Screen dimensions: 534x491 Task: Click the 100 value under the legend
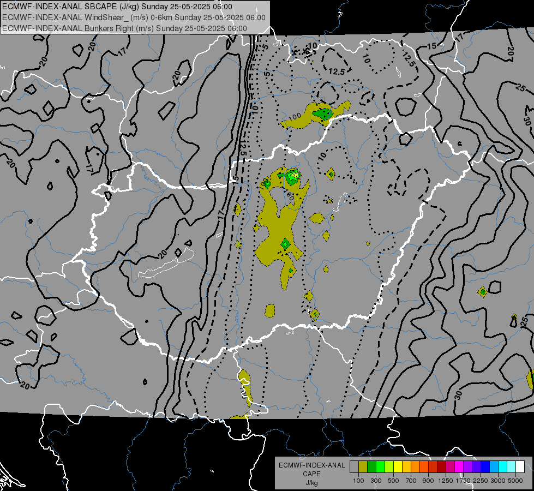click(x=358, y=481)
